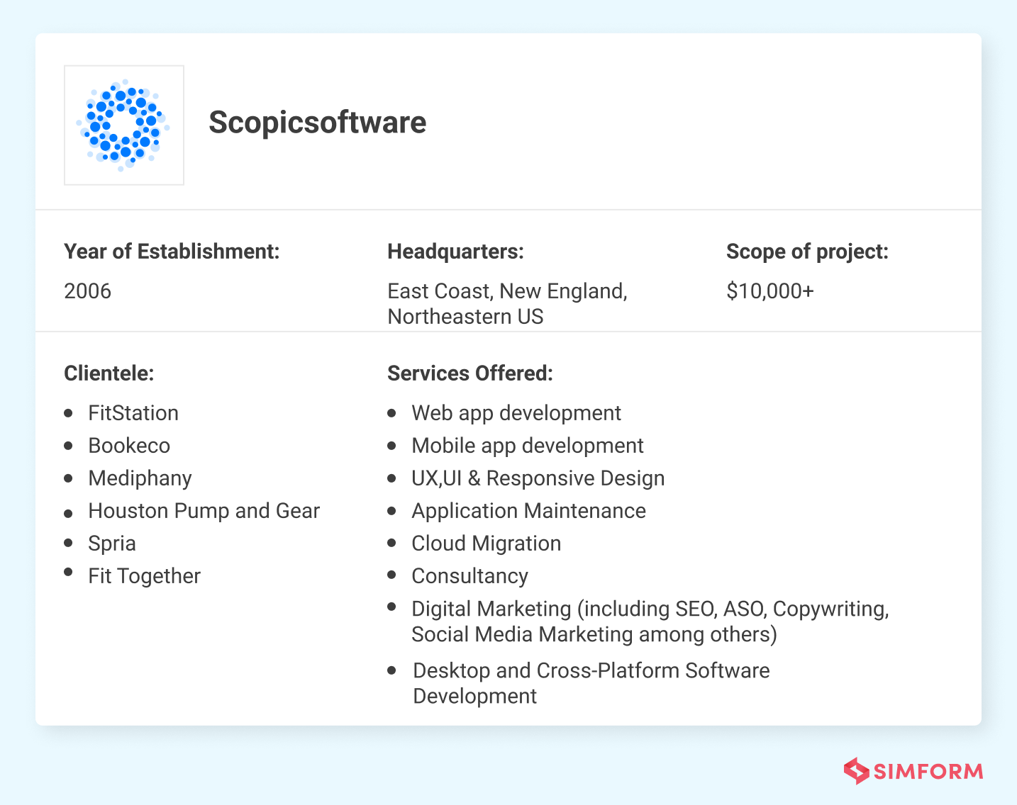The image size is (1017, 805).
Task: Click the Scopicsoftware blue dotted logo
Action: (124, 125)
